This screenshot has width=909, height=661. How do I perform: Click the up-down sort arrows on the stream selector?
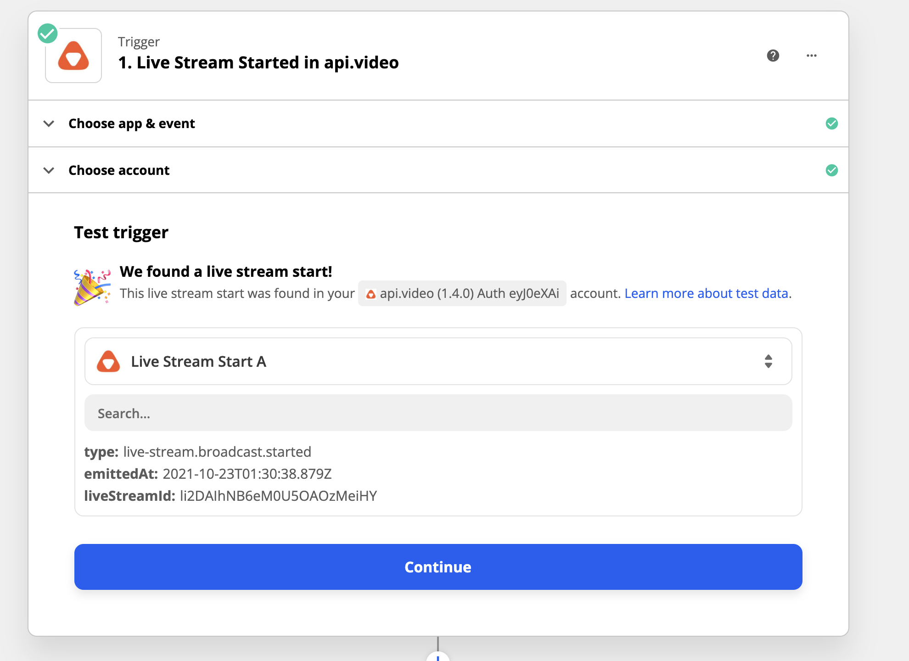click(x=769, y=361)
